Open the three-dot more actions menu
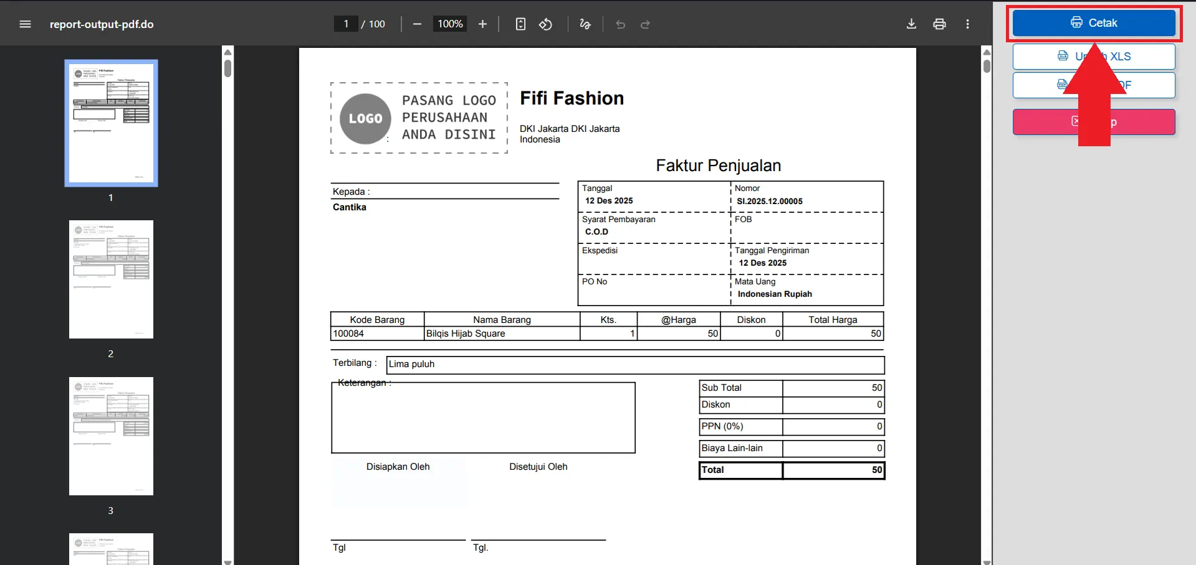Image resolution: width=1196 pixels, height=565 pixels. point(967,24)
